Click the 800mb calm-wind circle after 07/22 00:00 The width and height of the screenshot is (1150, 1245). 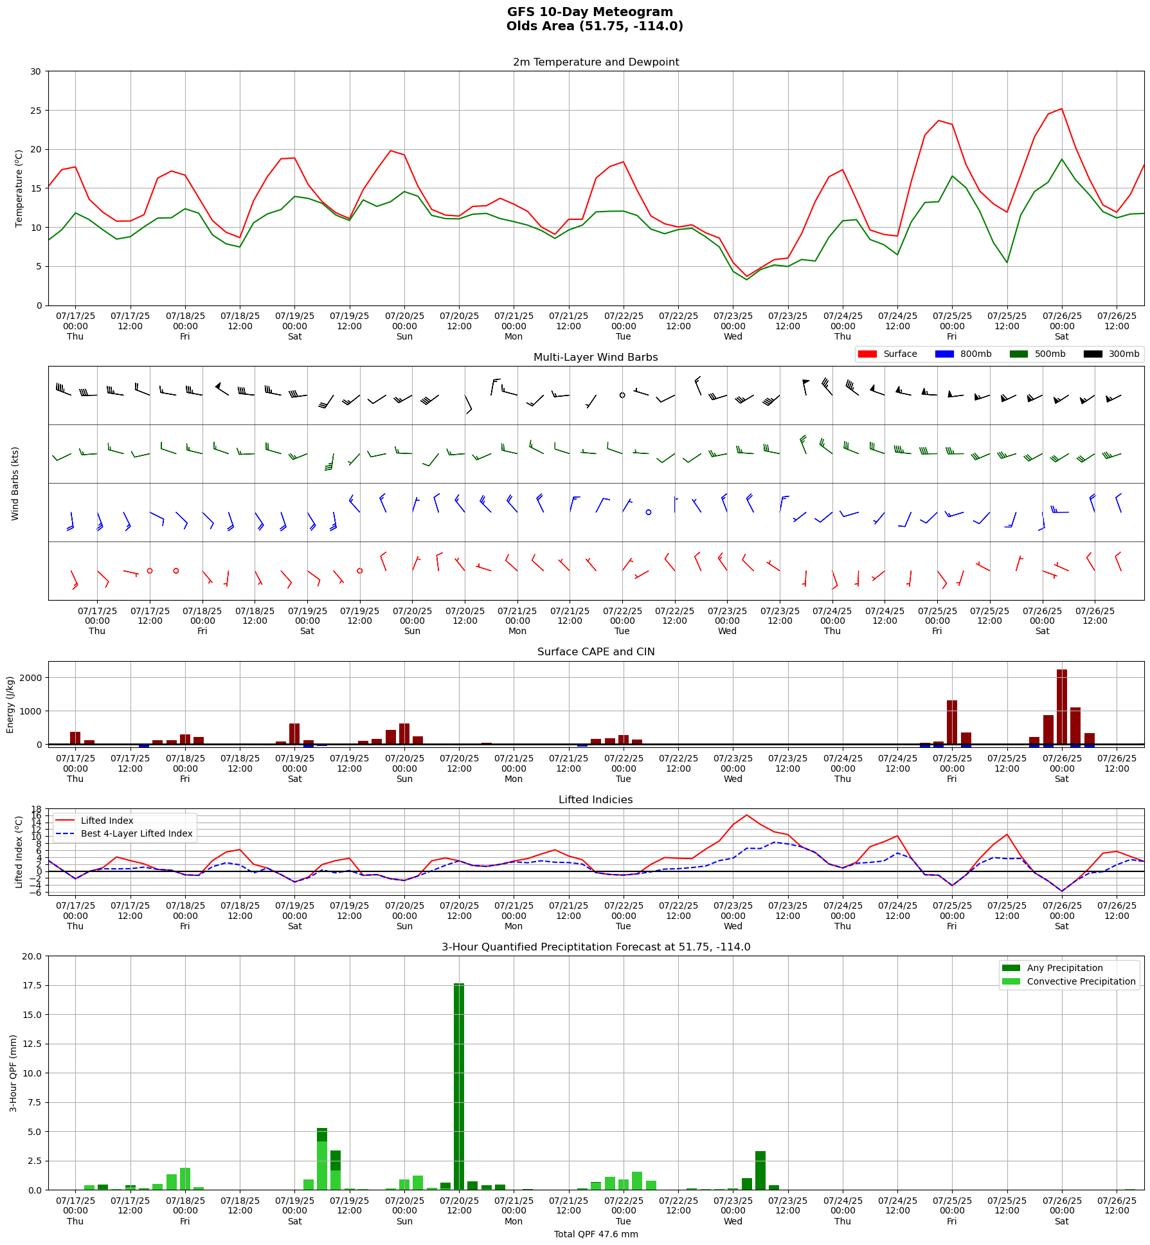[649, 513]
